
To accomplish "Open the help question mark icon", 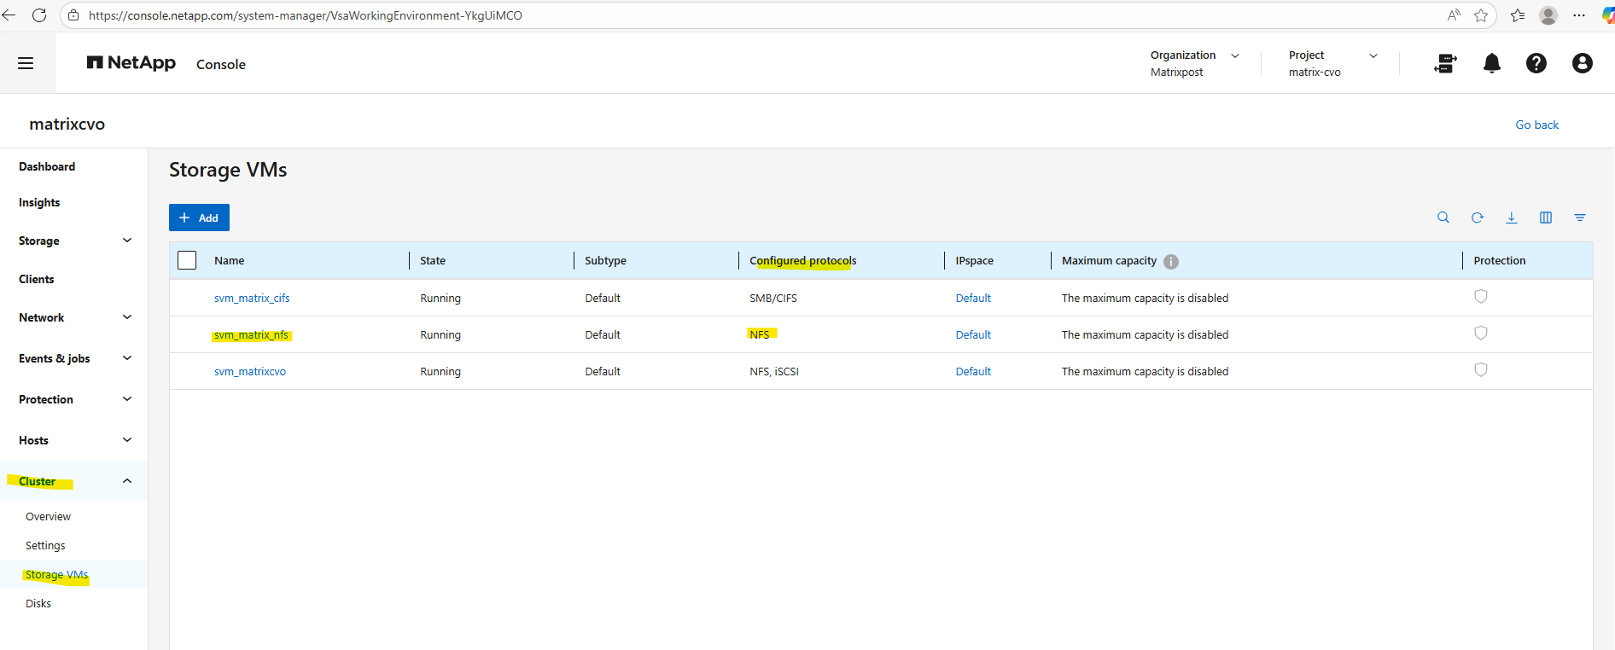I will [1536, 63].
